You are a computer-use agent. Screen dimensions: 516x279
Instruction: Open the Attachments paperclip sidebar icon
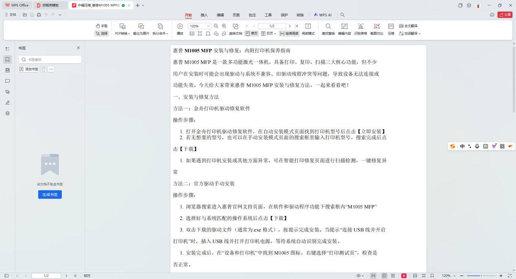point(7,92)
